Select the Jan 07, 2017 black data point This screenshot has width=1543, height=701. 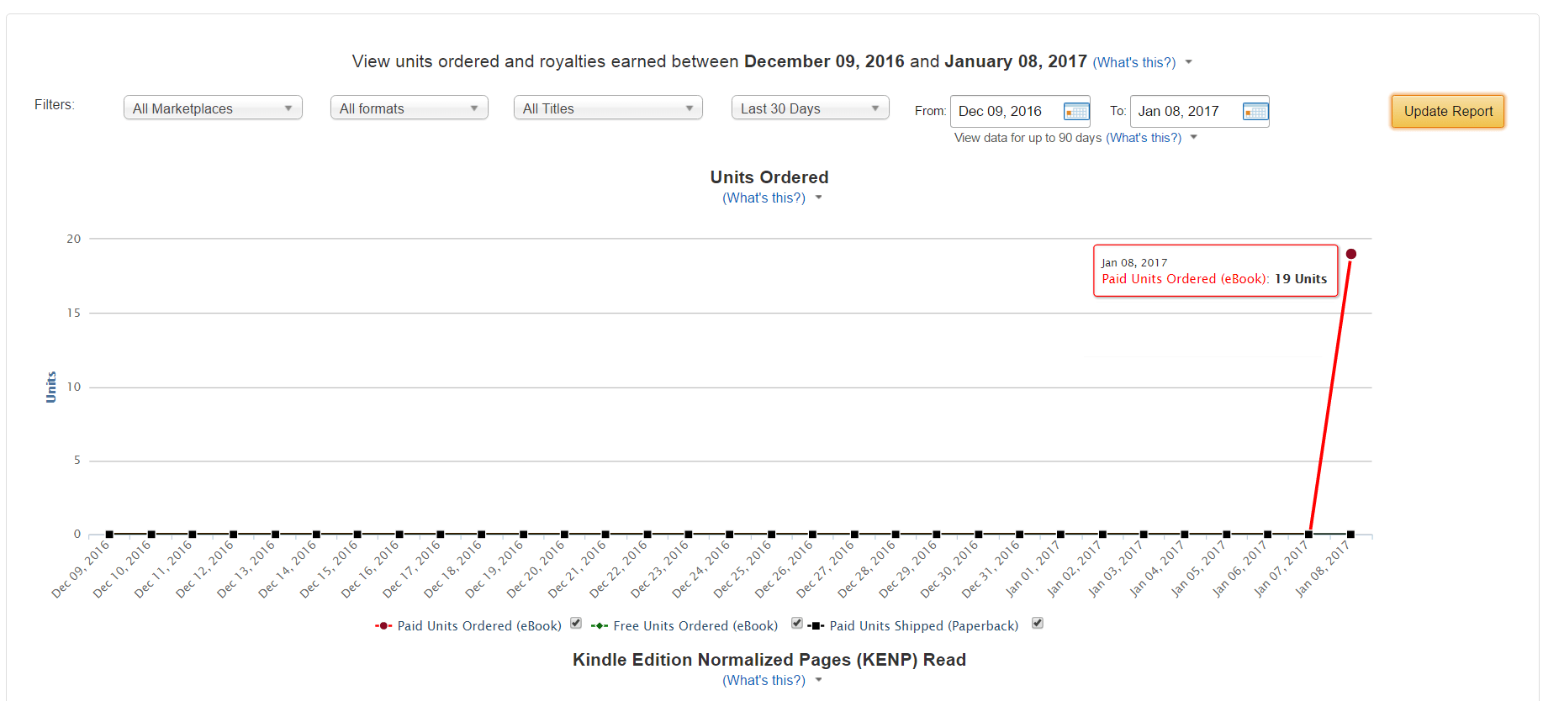click(1309, 535)
